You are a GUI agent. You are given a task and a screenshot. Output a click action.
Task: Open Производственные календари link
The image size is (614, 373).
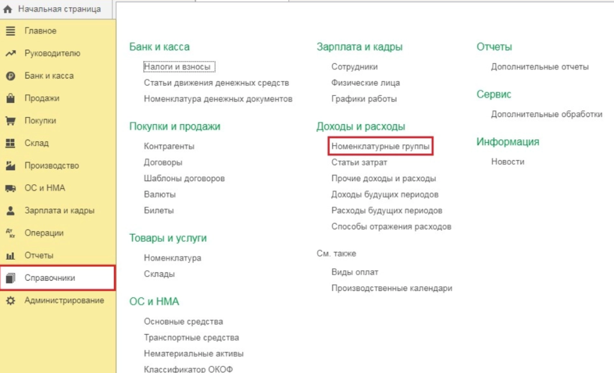point(392,288)
